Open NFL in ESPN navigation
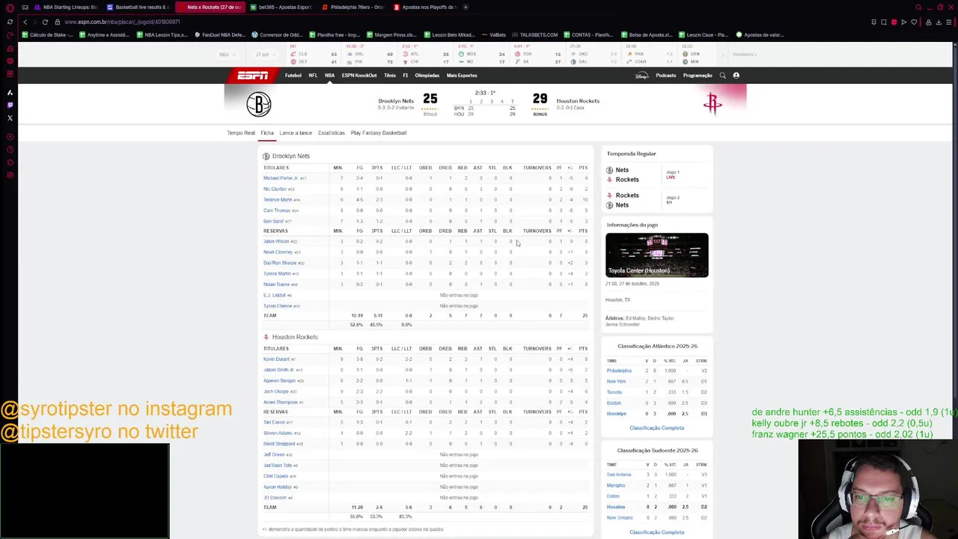 pyautogui.click(x=313, y=76)
